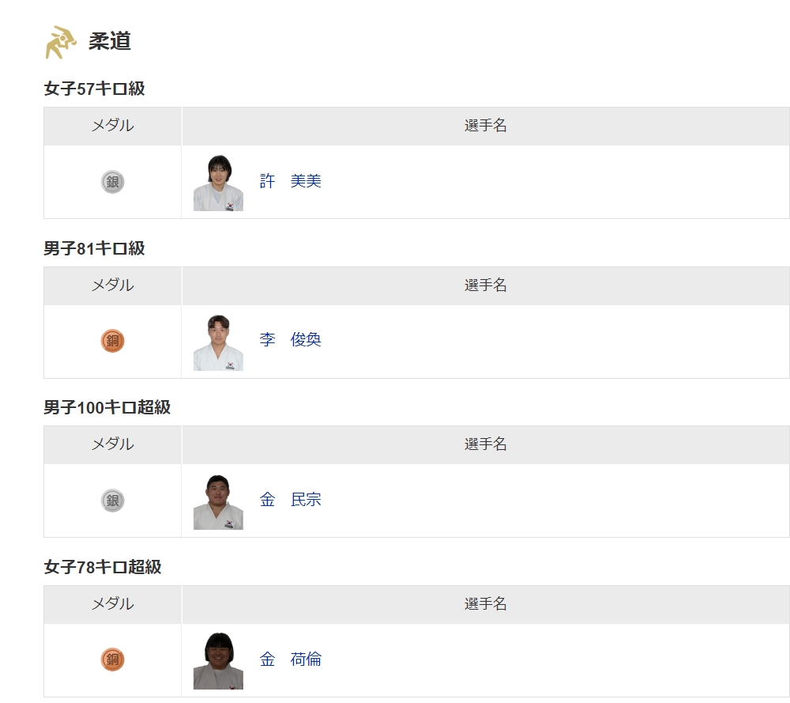Click the 女子78キロ超級 event heading
Viewport: 790px width, 703px height.
click(103, 567)
